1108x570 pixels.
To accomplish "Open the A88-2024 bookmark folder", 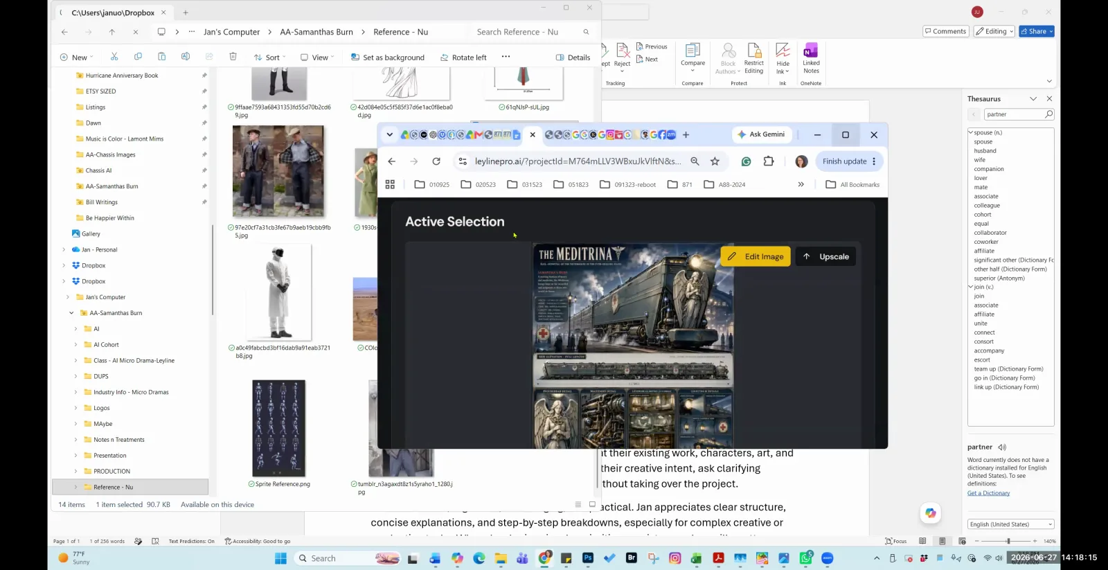I will click(725, 184).
